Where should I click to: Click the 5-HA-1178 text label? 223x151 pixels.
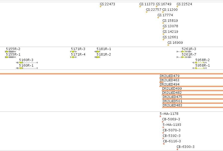pyautogui.click(x=169, y=114)
